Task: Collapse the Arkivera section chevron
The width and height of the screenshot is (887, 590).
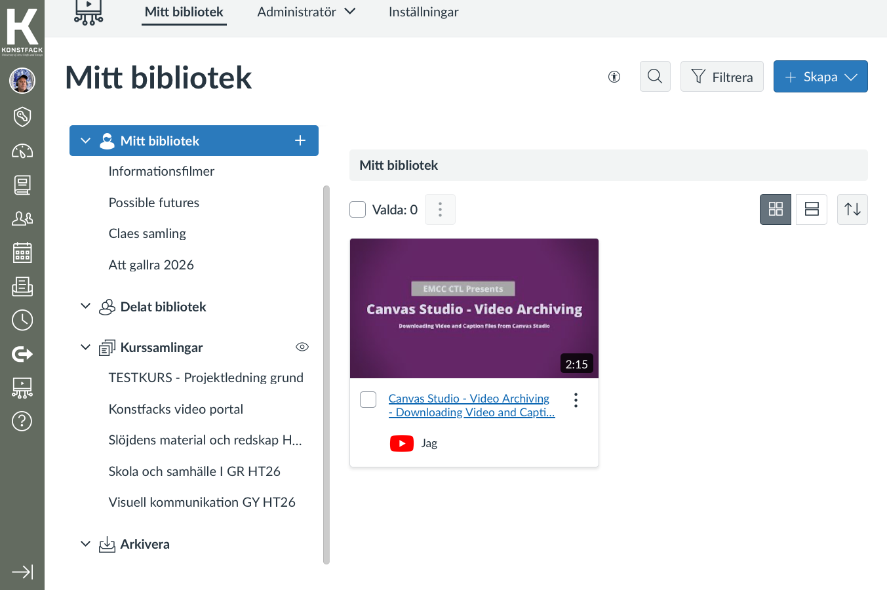Action: click(85, 543)
